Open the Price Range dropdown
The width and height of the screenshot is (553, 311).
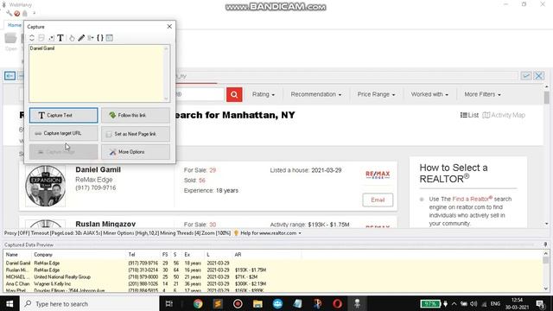377,94
